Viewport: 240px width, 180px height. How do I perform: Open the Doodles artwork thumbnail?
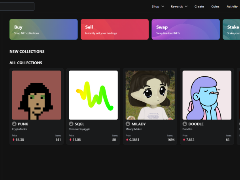tap(207, 95)
